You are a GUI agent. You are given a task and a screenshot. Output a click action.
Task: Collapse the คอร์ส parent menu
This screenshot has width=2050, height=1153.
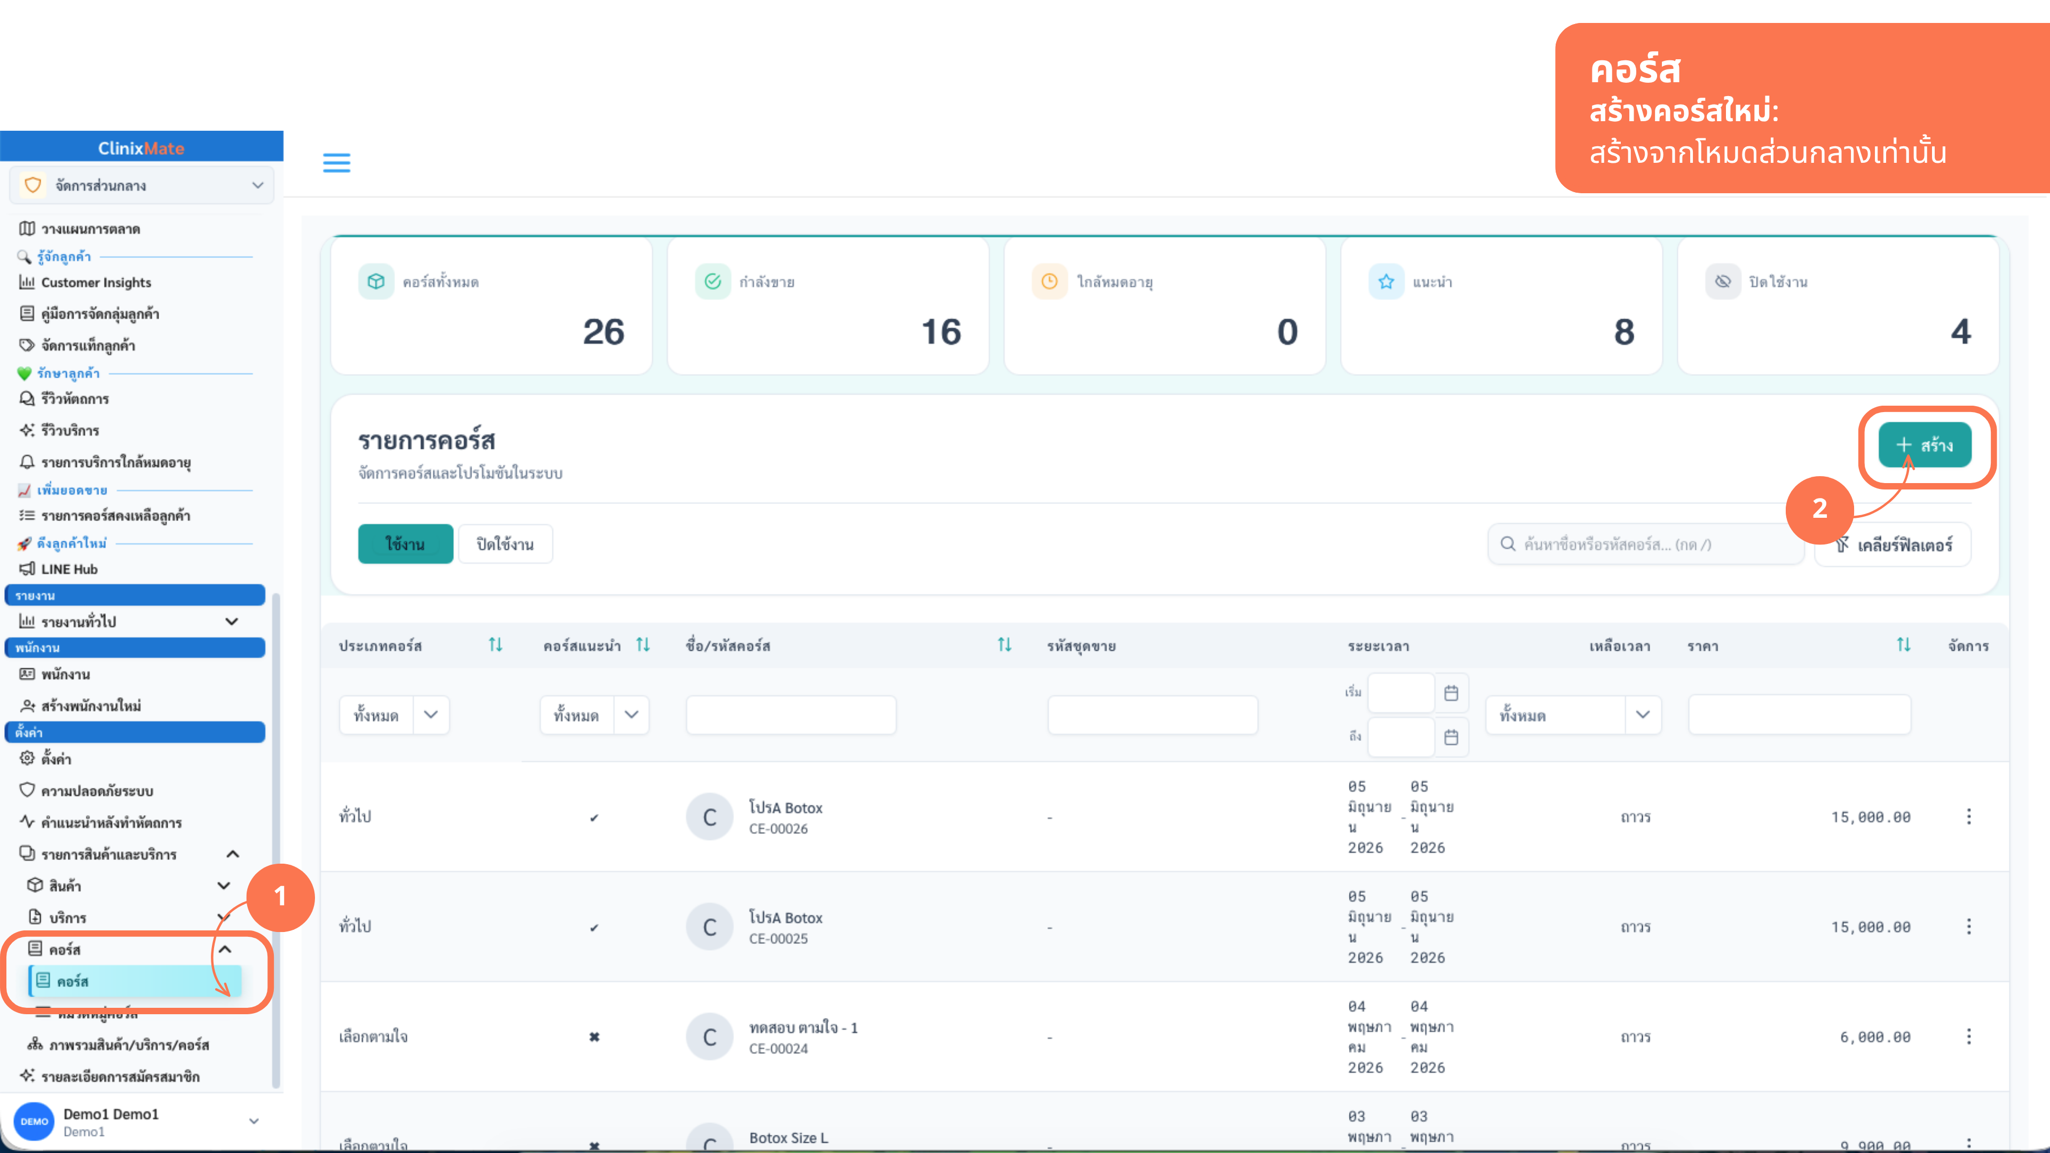[x=225, y=949]
